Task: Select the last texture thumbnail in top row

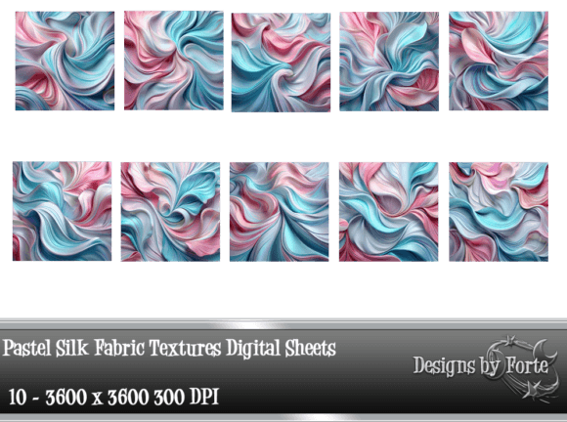Action: (x=499, y=61)
